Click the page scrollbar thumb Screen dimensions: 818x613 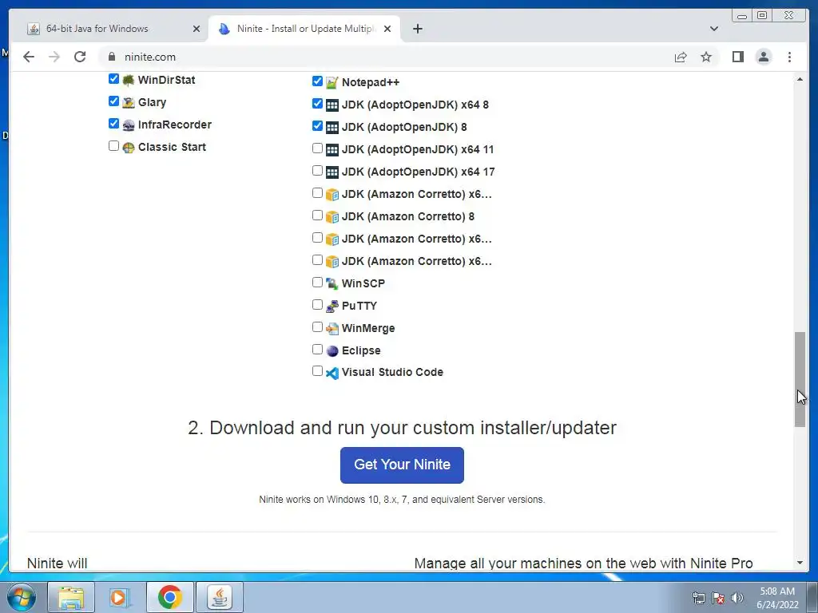click(x=800, y=379)
